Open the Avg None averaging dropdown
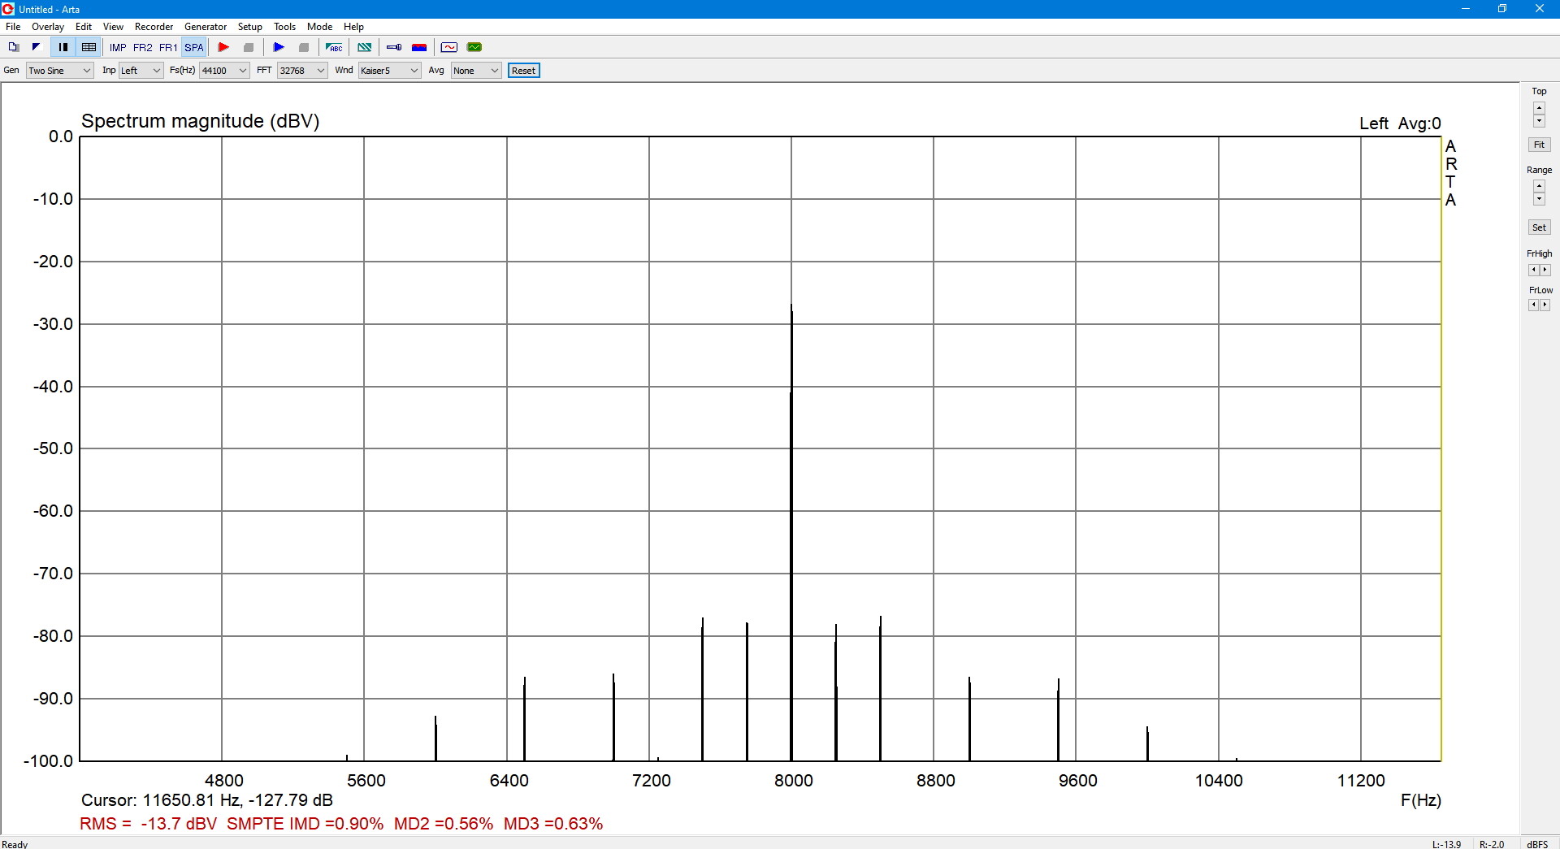This screenshot has height=849, width=1560. coord(476,71)
